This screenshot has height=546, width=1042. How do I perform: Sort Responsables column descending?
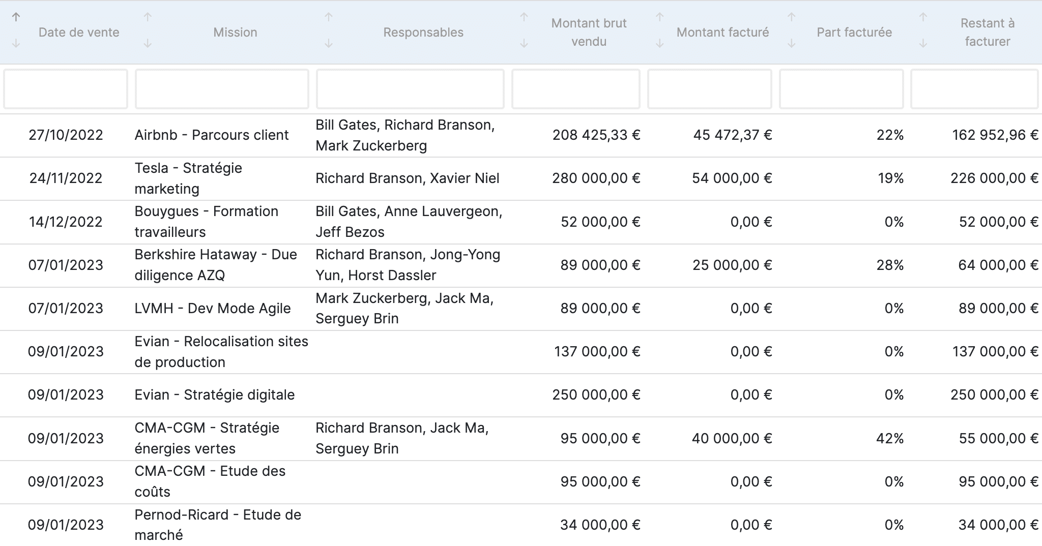[x=329, y=44]
